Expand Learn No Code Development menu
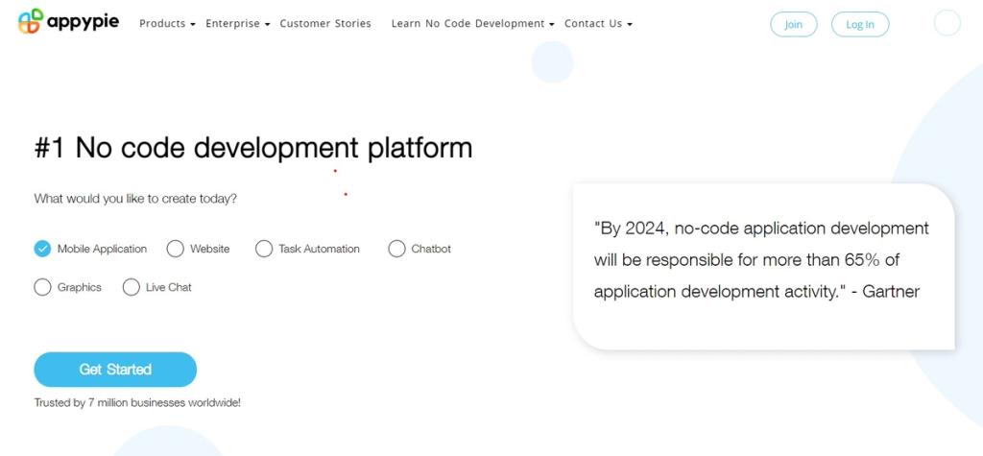Viewport: 983px width, 456px height. point(472,24)
